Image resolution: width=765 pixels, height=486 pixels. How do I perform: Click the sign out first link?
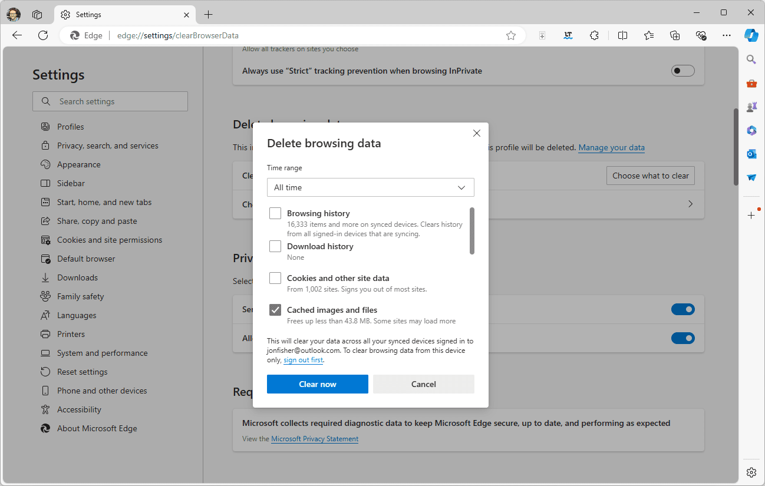click(x=303, y=360)
